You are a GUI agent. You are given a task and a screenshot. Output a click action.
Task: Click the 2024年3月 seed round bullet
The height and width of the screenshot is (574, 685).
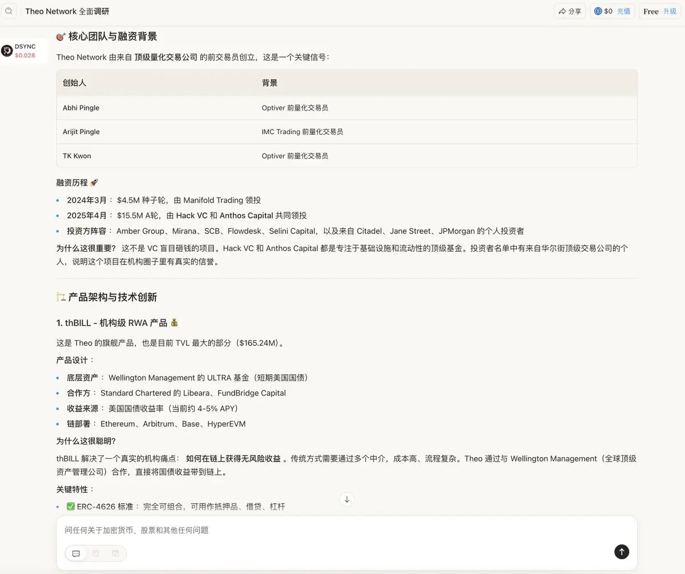pos(164,200)
